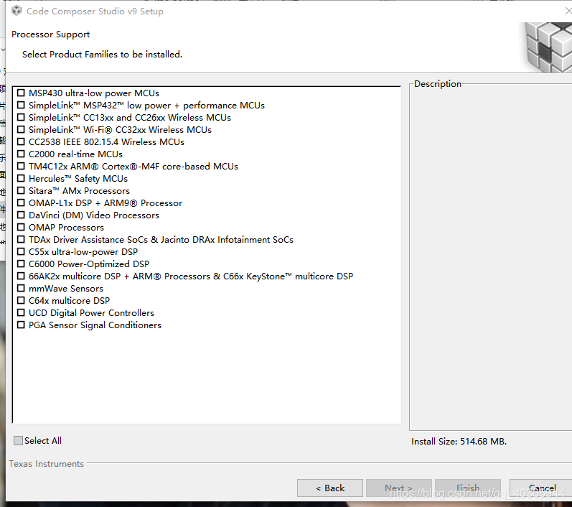Viewport: 572px width, 507px height.
Task: Check CC2538 IEEE 802.15.4 Wireless MCUs
Action: click(21, 141)
